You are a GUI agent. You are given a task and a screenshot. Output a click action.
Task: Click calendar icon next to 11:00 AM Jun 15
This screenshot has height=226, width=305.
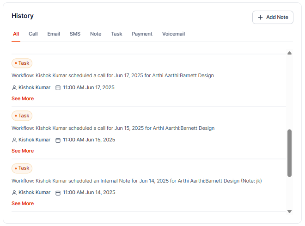pos(58,140)
